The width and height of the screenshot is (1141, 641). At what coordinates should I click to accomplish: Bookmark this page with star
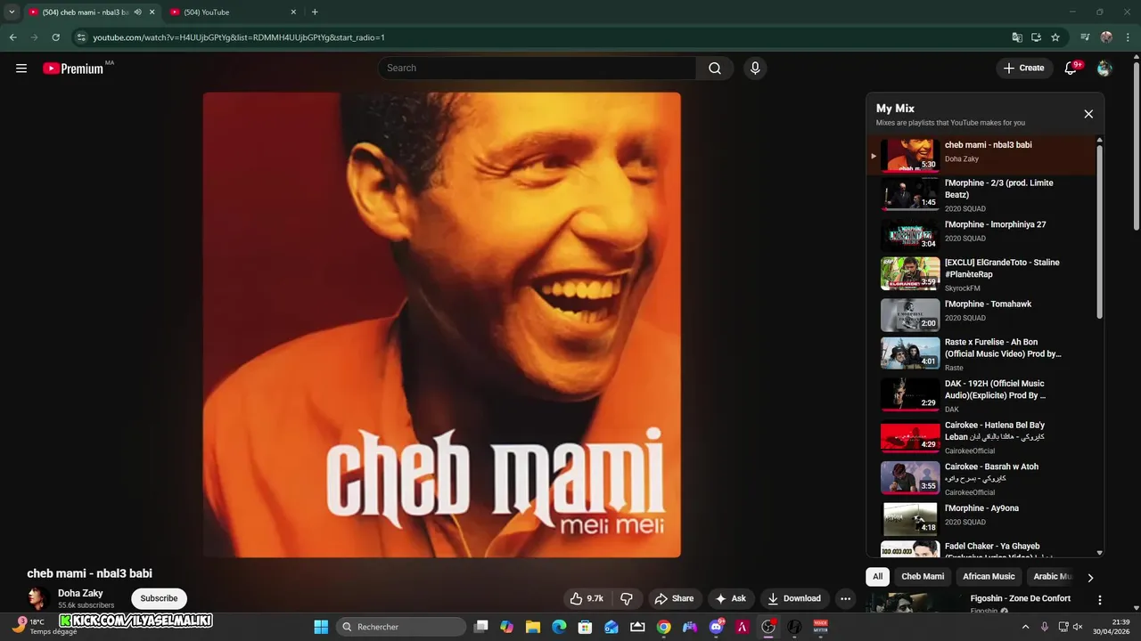pos(1055,37)
